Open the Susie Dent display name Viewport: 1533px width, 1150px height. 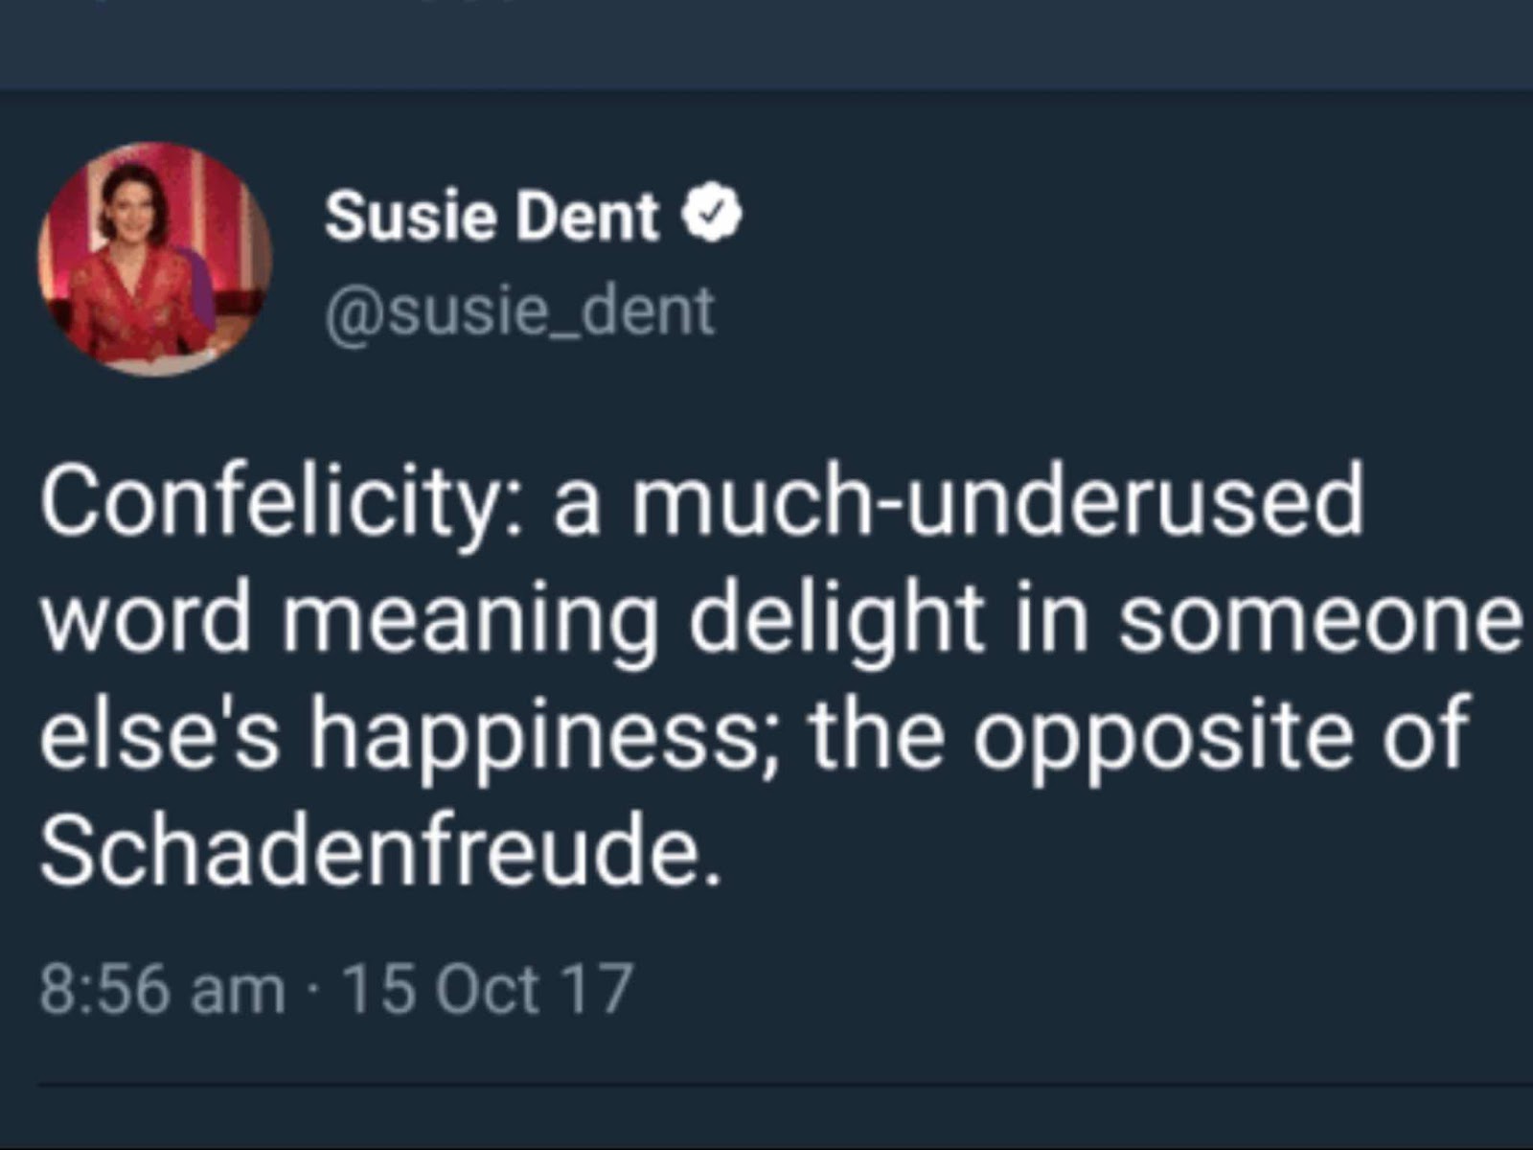click(x=492, y=215)
